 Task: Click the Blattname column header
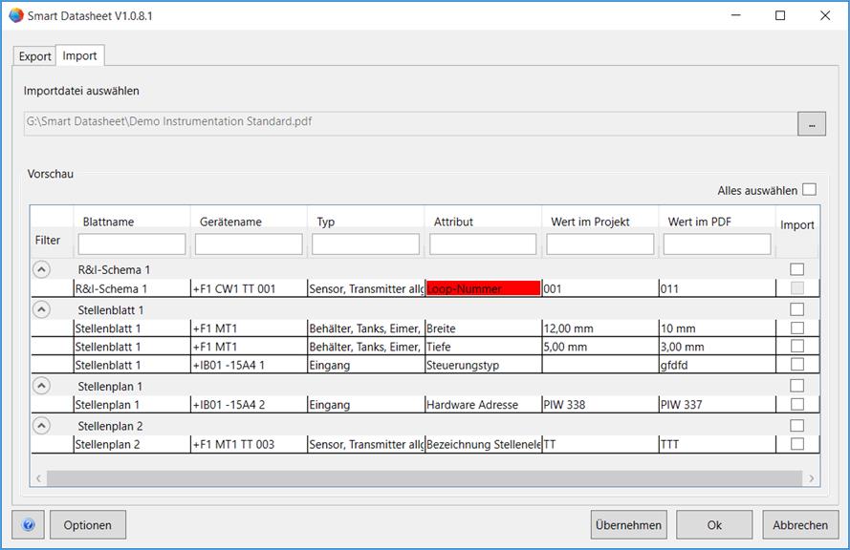coord(108,222)
